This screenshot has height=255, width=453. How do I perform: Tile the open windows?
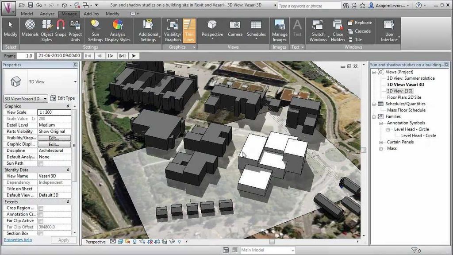tap(355, 39)
